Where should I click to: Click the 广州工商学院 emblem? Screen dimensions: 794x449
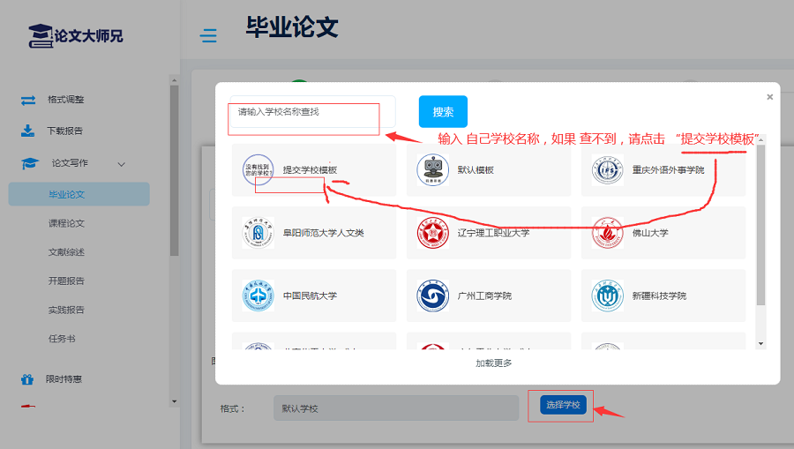[x=433, y=296]
